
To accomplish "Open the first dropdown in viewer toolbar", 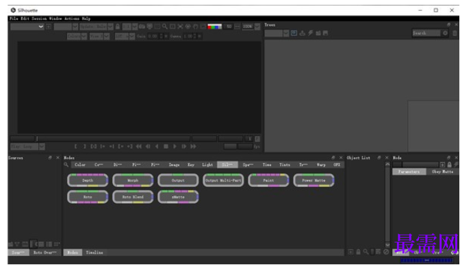I will pyautogui.click(x=27, y=27).
